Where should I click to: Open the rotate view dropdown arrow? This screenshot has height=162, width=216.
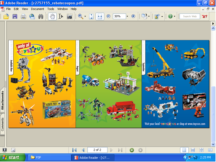tap(149, 16)
